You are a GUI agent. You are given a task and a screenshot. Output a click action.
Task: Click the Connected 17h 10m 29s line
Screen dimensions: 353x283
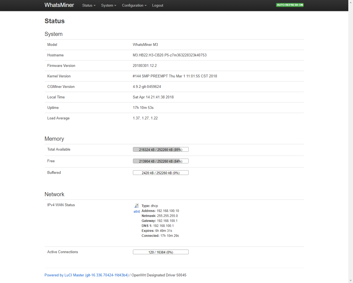click(x=160, y=236)
